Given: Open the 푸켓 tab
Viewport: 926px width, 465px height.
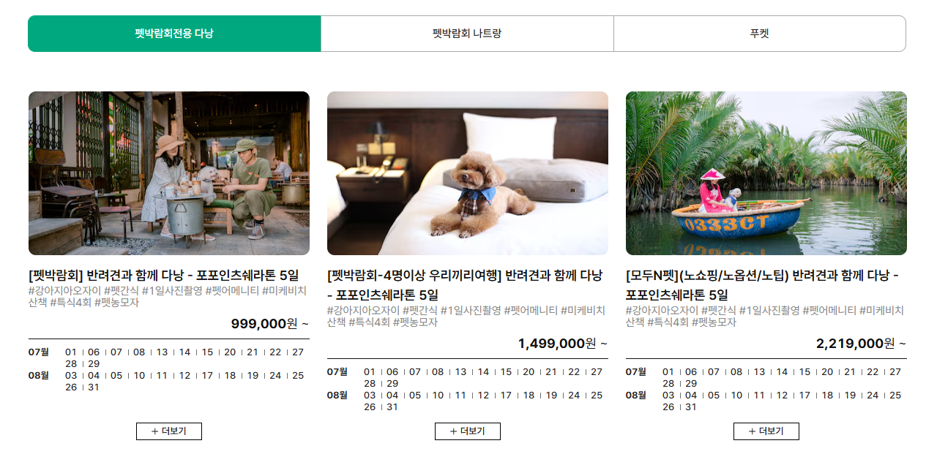Looking at the screenshot, I should coord(760,34).
